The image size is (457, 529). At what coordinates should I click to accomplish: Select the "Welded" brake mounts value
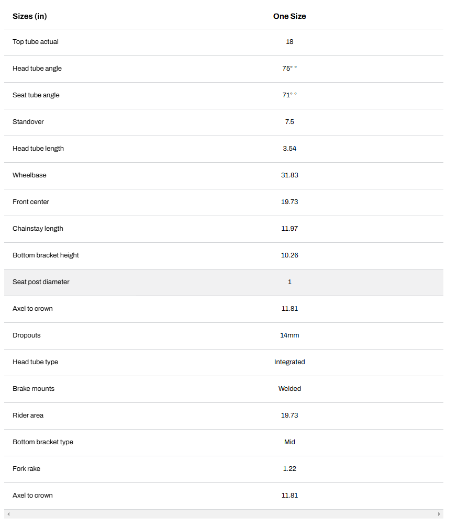(289, 389)
